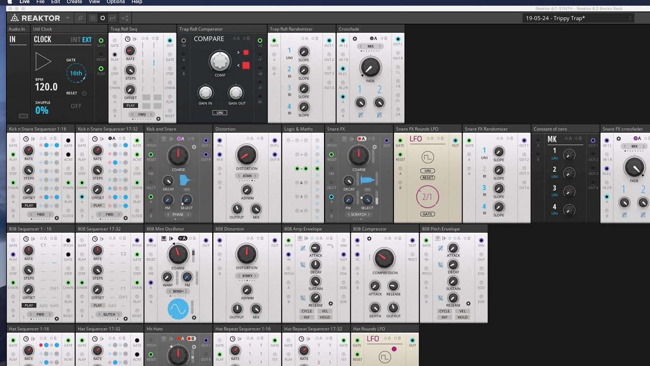Toggle PLAY in Kick n Snare Sequencer 1-16
Viewport: 650px width, 366px height.
(29, 205)
